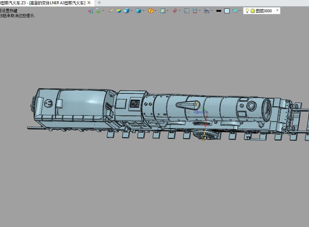This screenshot has height=227, width=309.
Task: Close the 蒸汽火车 document tab
Action: [89, 3]
